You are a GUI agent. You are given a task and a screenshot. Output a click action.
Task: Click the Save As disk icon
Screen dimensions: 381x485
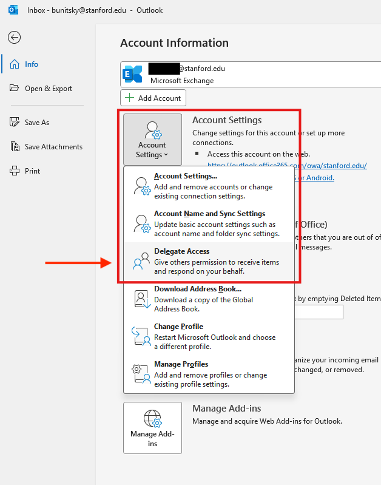point(14,122)
